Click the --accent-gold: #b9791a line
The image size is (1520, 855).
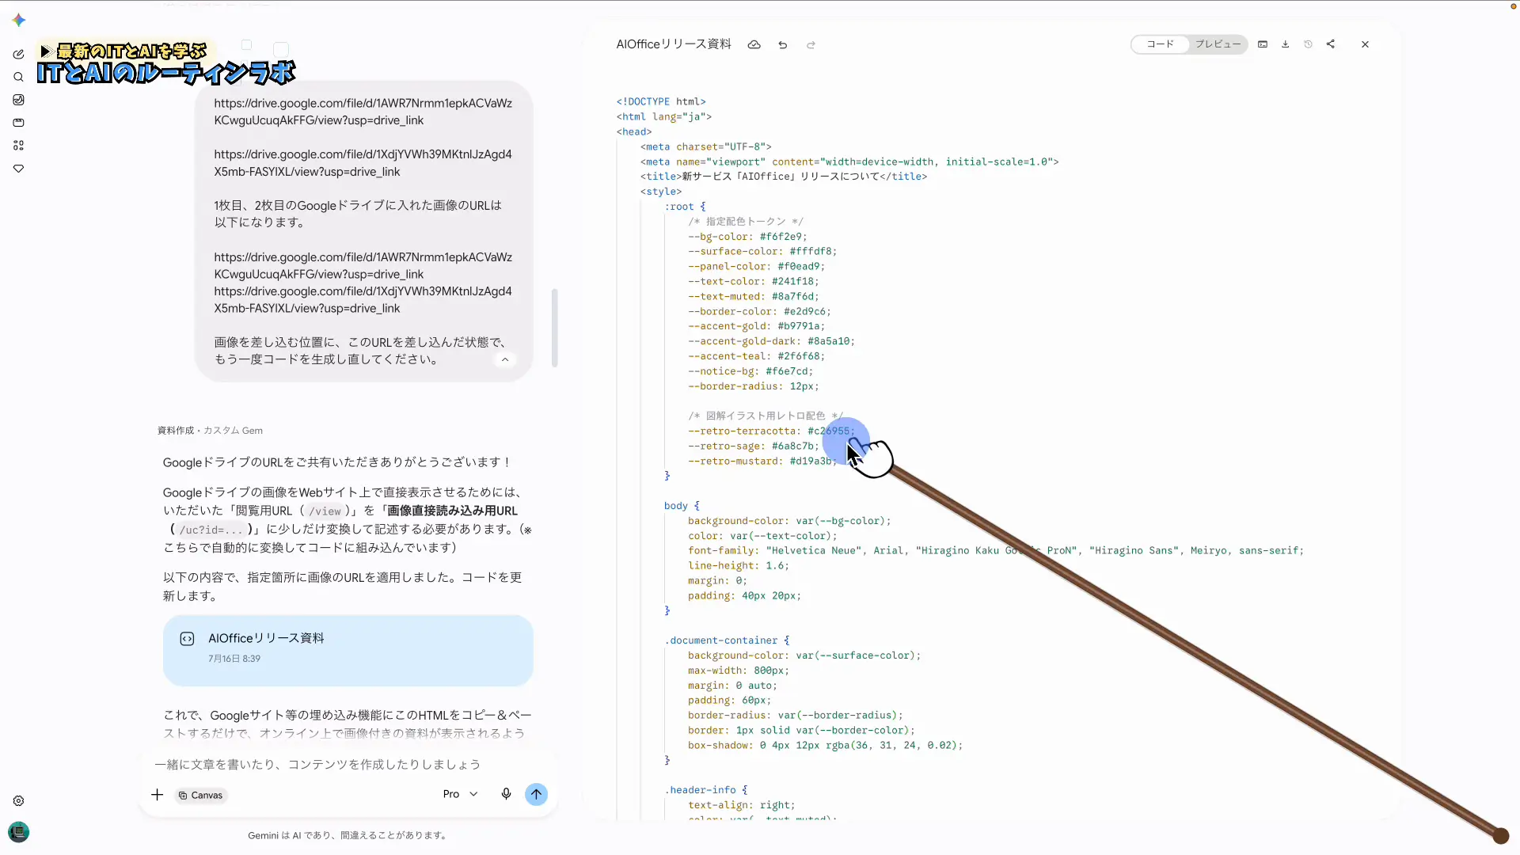756,326
